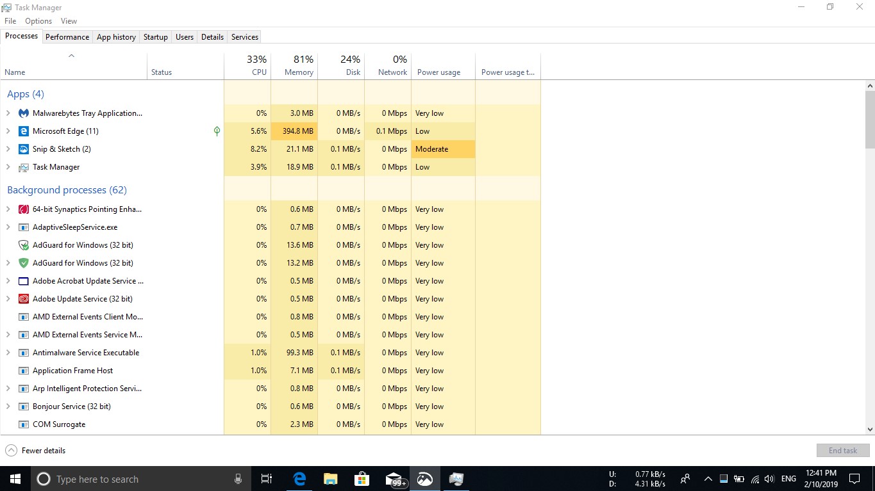Click the Antimalware Service Executable icon
The image size is (875, 491).
[24, 353]
